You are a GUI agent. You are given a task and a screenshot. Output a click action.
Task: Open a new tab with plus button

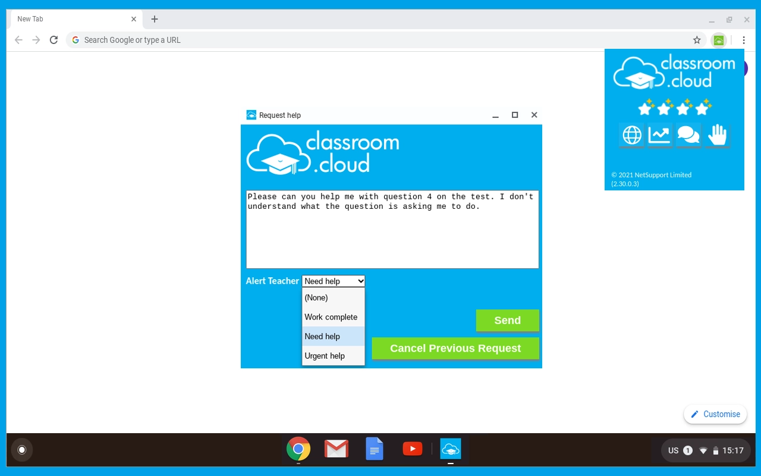[155, 19]
